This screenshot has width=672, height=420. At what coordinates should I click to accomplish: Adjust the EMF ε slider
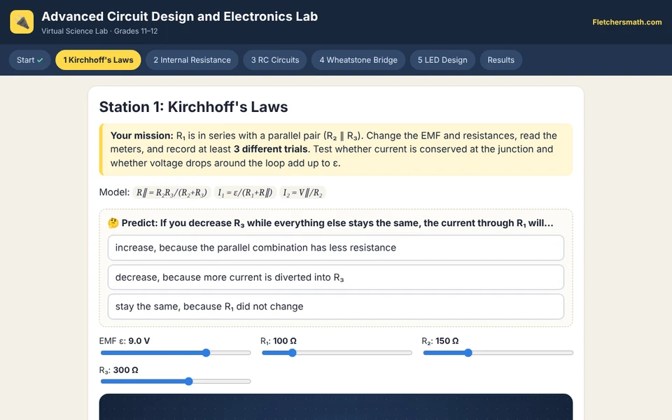176,353
